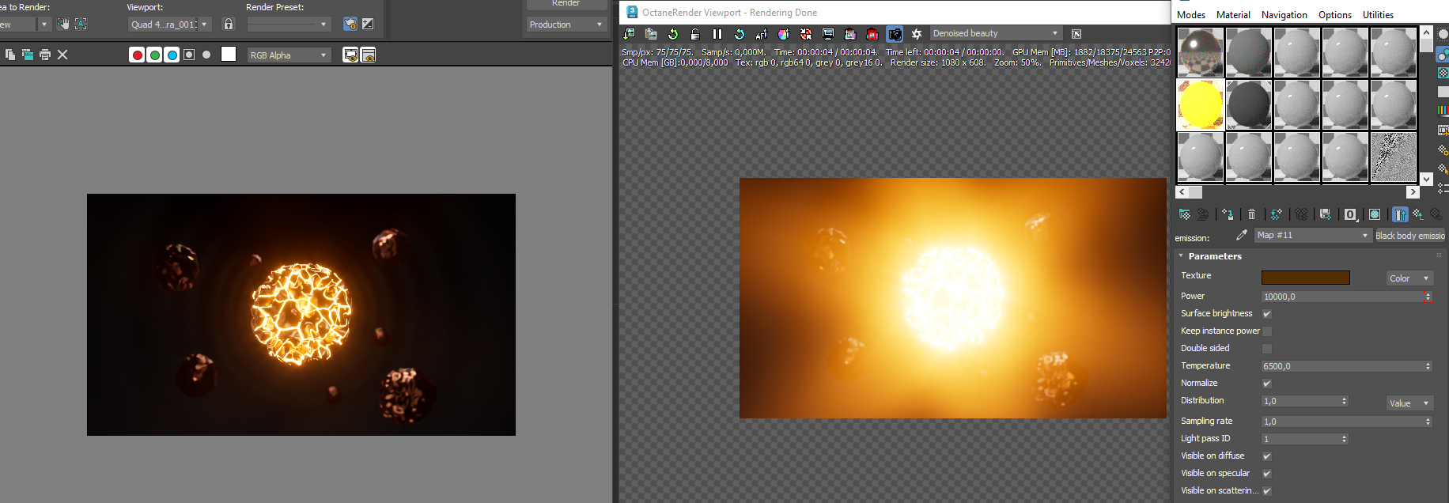Click the AF auto focus picker icon
This screenshot has height=503, width=1449.
pos(762,34)
